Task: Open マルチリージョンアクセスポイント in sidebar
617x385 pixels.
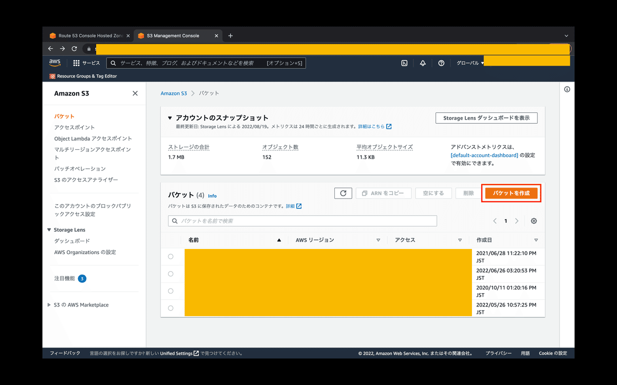Action: [93, 153]
